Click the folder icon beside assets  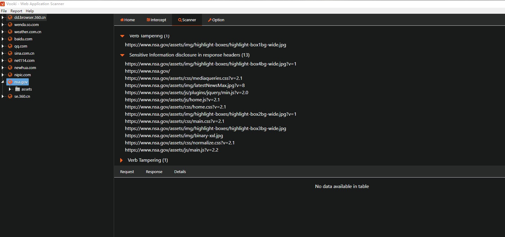click(x=18, y=89)
